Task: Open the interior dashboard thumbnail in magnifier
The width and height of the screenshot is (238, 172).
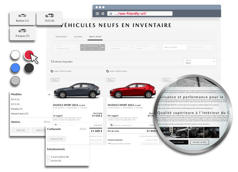Action: [x=196, y=133]
